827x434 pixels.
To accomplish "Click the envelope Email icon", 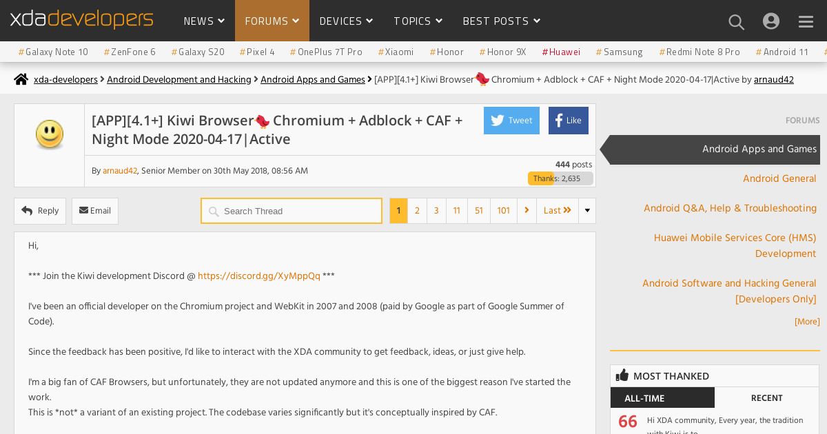I will coord(83,211).
